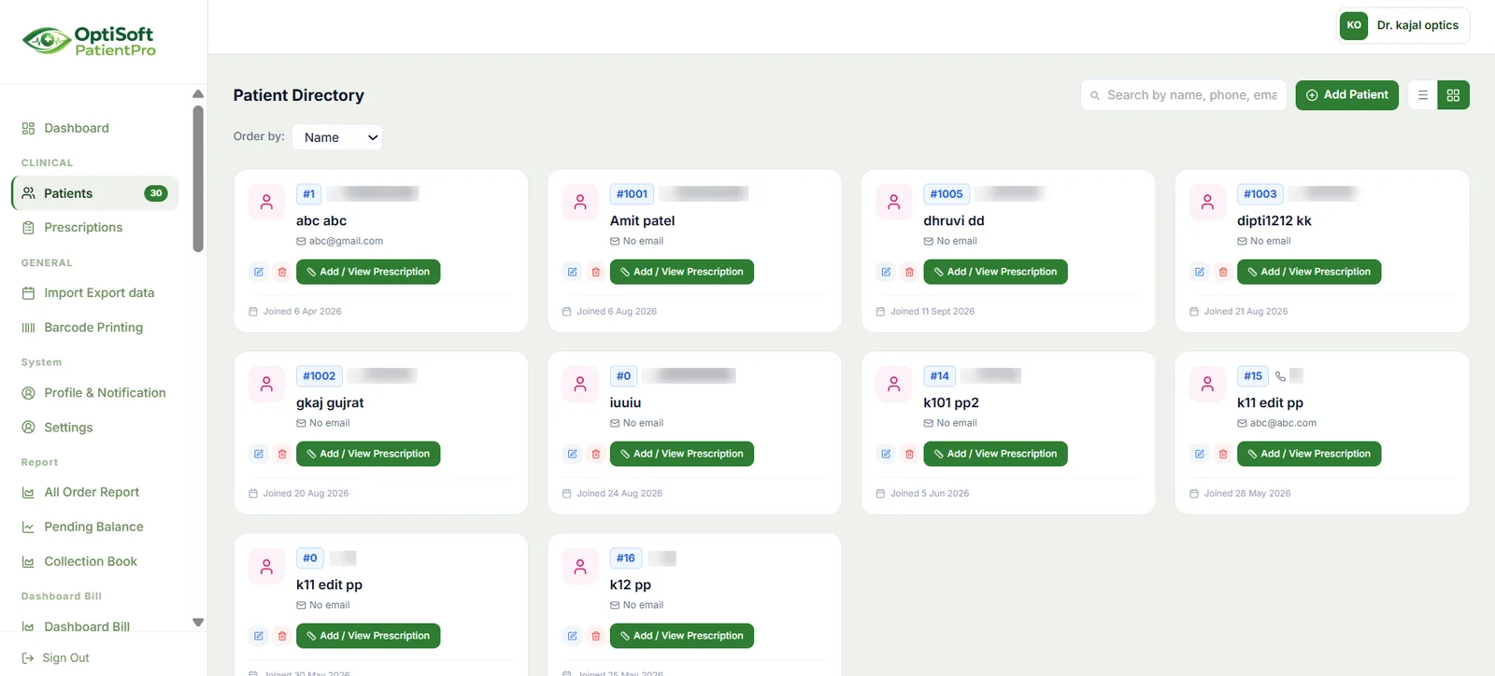Add / View Prescription for k12 pp

click(x=682, y=636)
